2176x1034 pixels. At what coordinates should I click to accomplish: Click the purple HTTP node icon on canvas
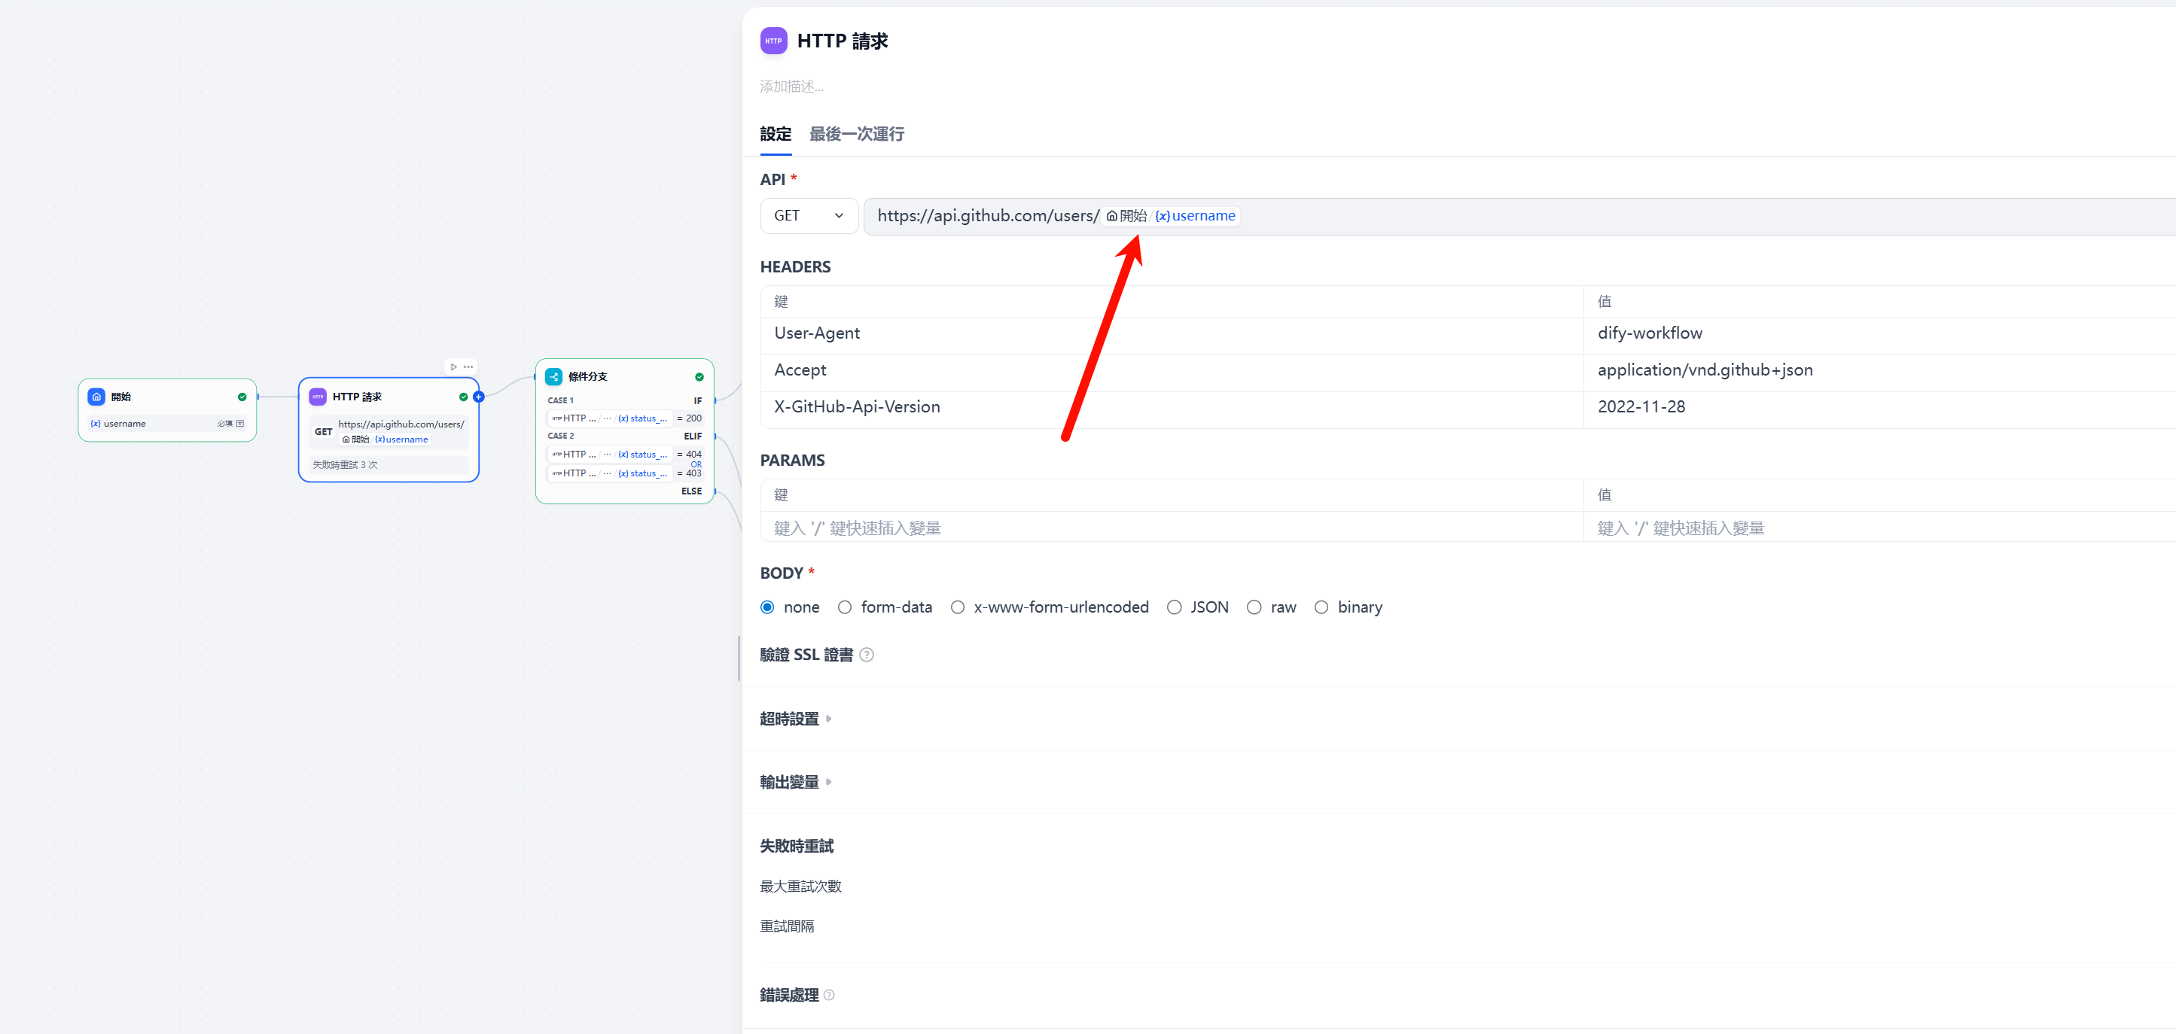tap(318, 397)
